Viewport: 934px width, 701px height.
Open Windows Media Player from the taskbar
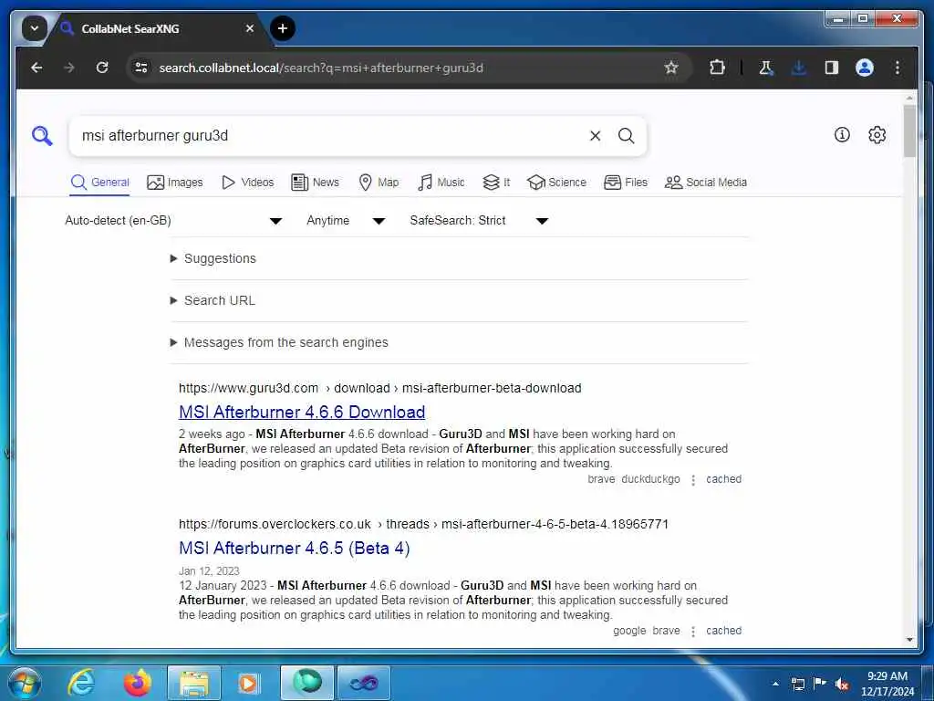click(x=248, y=683)
